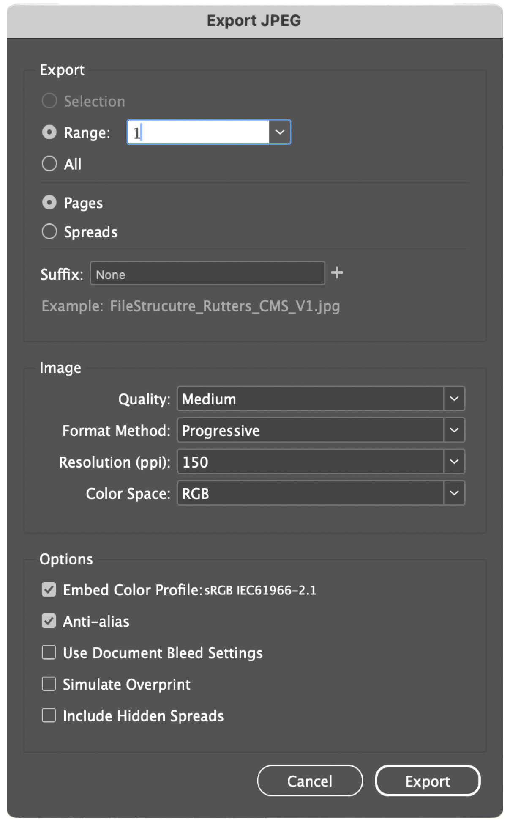This screenshot has width=510, height=828.
Task: Enable the Simulate Overprint checkbox
Action: (x=49, y=684)
